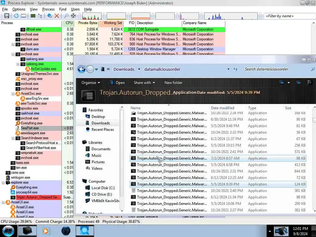Open the recent locations dropdown arrow
316x237 pixels.
[x=97, y=69]
